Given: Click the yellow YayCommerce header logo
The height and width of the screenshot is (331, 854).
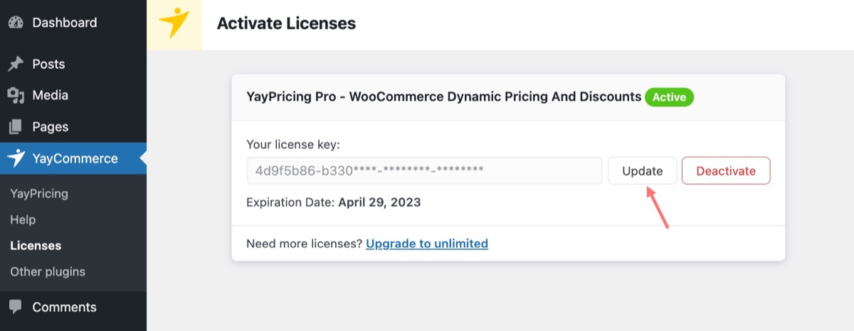Looking at the screenshot, I should pyautogui.click(x=174, y=24).
